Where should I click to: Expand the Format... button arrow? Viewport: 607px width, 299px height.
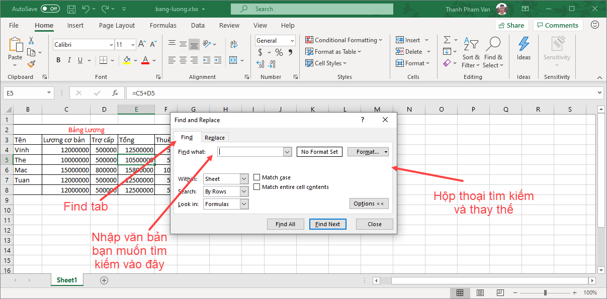[x=386, y=152]
